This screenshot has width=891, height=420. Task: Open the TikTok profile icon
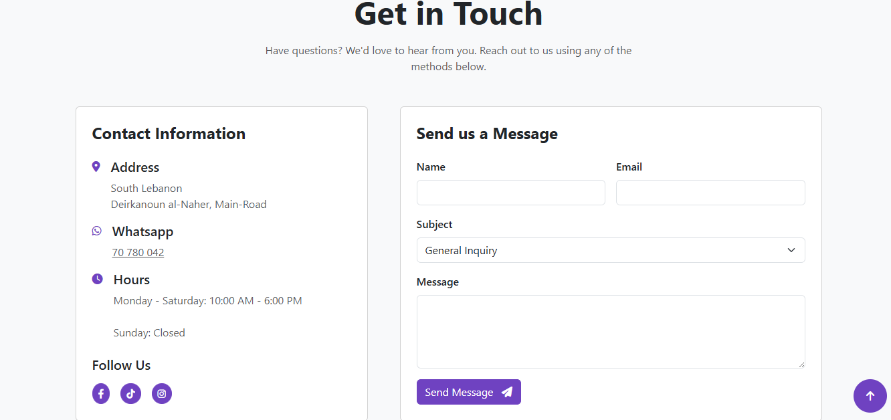pyautogui.click(x=130, y=394)
